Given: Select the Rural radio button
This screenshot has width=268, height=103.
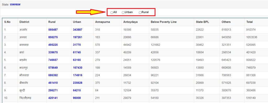Looking at the screenshot, I should (x=140, y=13).
